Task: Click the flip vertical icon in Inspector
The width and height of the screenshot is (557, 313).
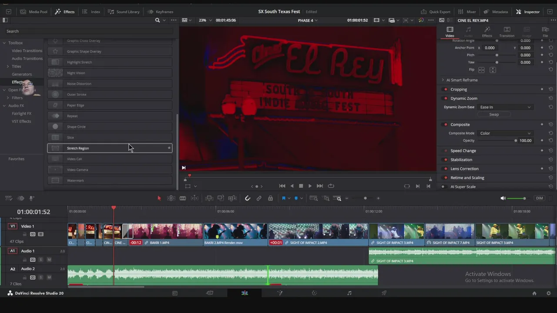Action: [493, 70]
